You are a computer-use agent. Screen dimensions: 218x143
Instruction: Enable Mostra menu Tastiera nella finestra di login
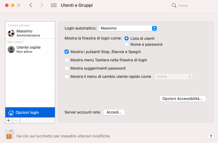coord(67,60)
